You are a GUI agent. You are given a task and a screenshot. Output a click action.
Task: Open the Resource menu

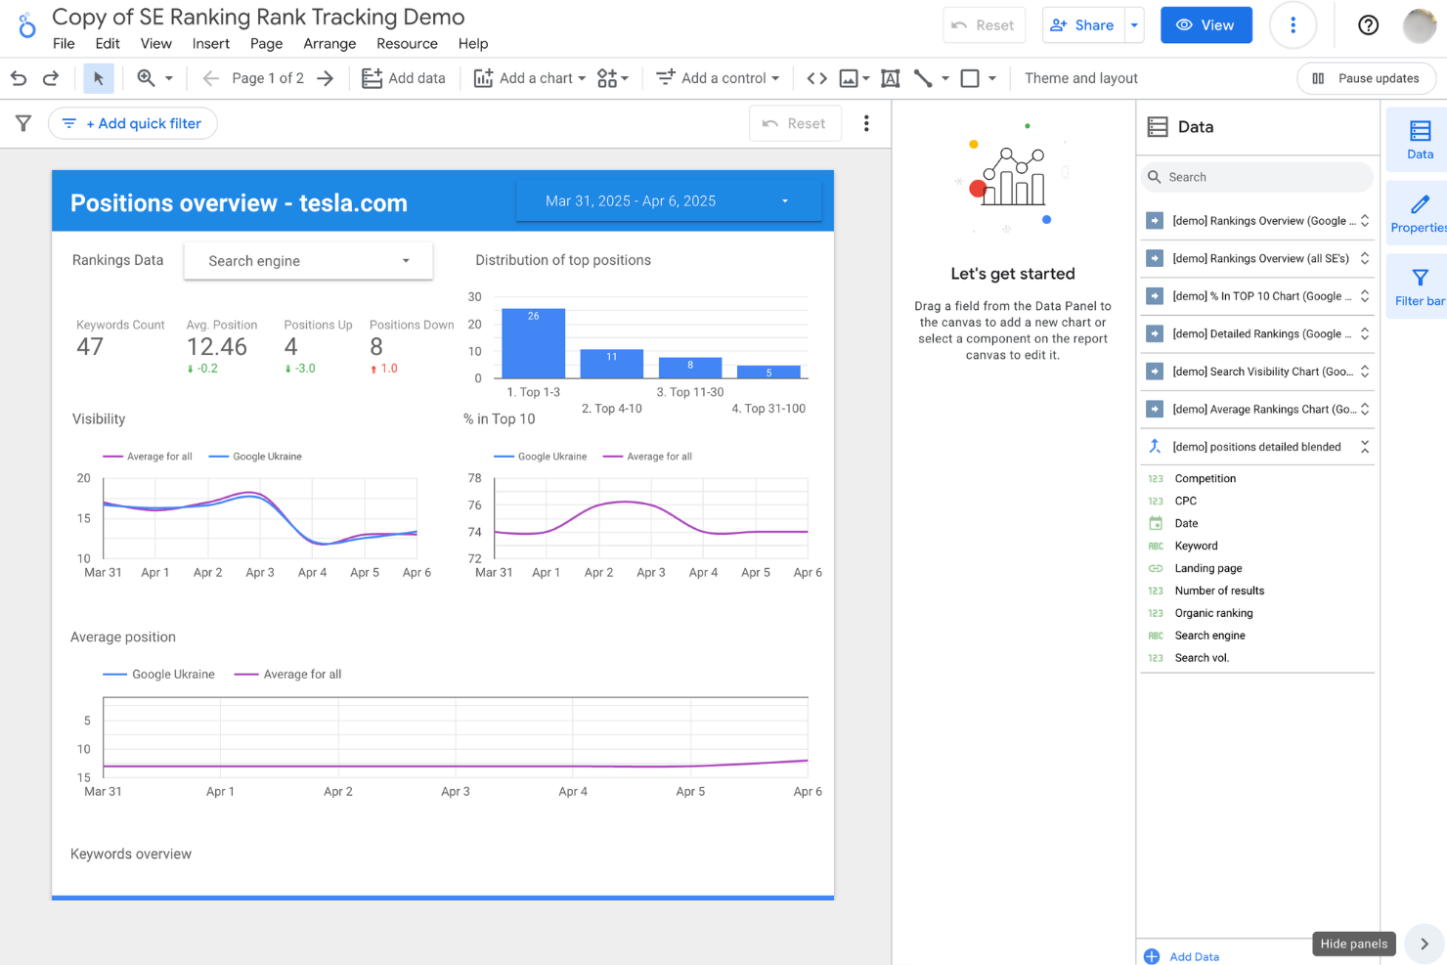[x=407, y=44]
